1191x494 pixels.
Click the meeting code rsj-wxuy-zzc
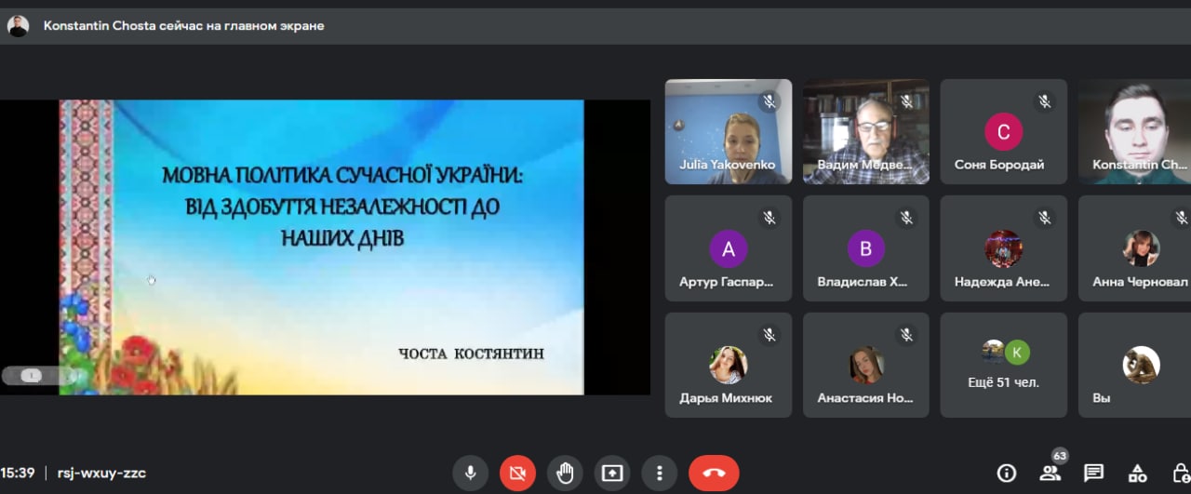pos(101,473)
